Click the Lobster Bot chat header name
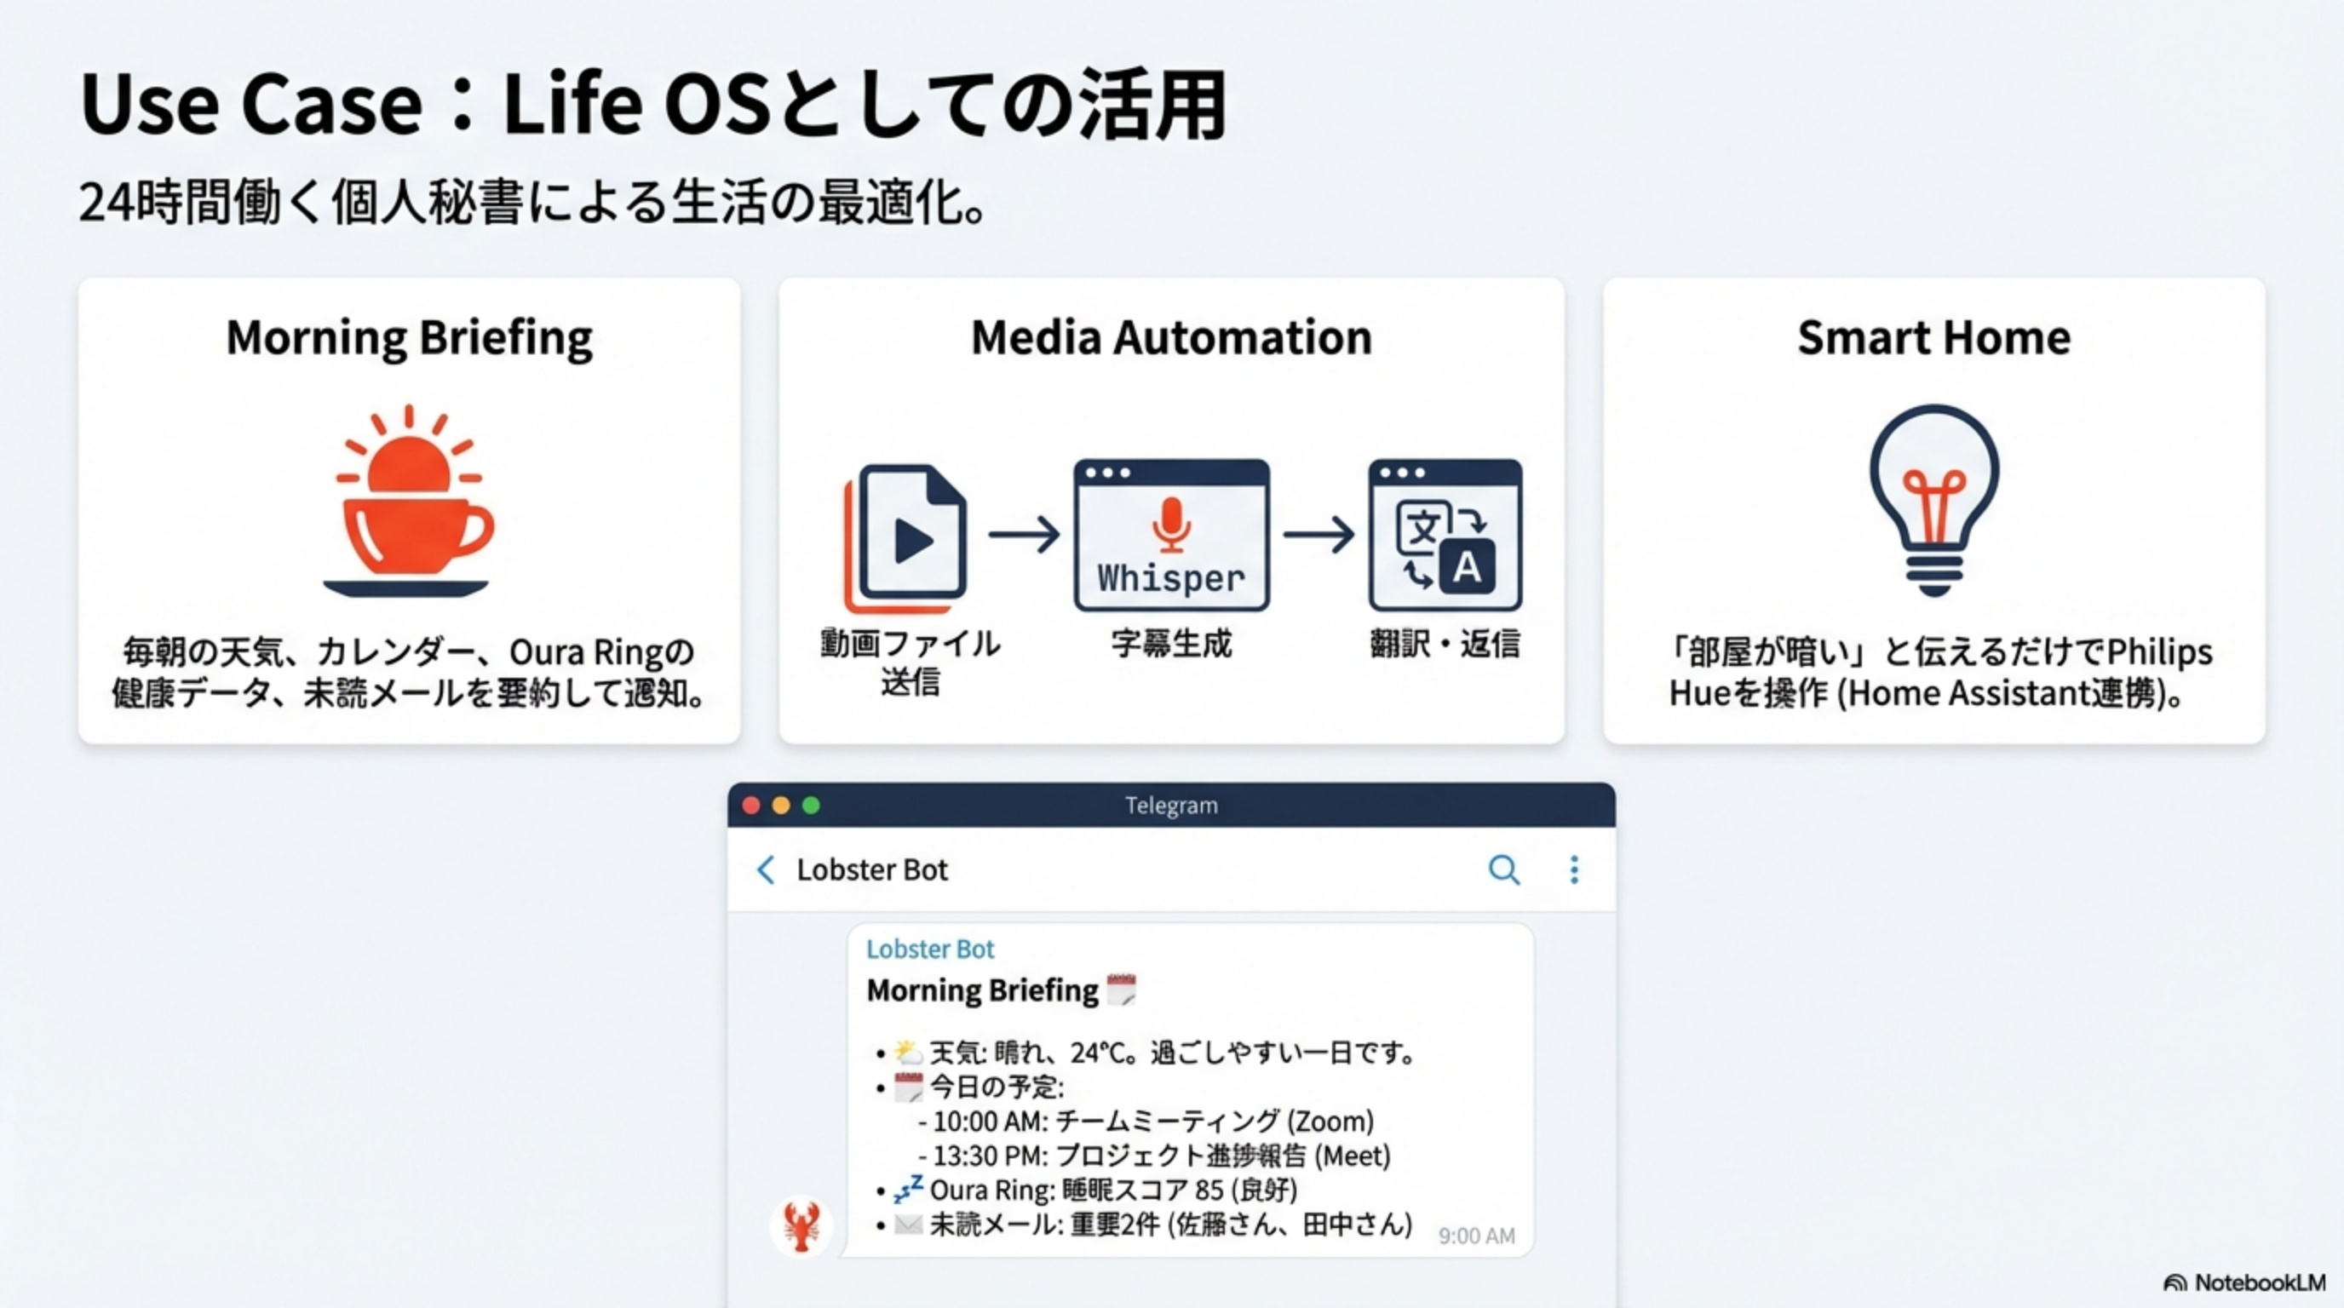2344x1308 pixels. tap(871, 869)
